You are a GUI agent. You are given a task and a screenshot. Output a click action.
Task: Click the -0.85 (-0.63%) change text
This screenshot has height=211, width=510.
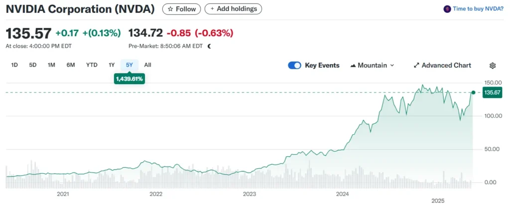click(200, 33)
